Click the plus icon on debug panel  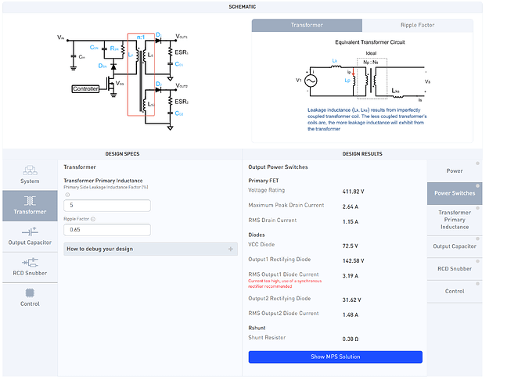coord(231,249)
